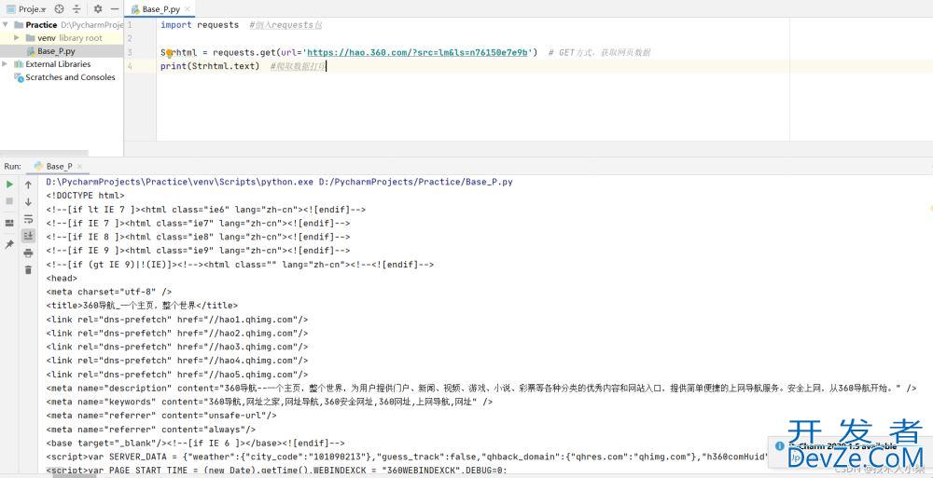Screen dimensions: 933x478
Task: Click the meta name="keywords" line
Action: coord(270,402)
